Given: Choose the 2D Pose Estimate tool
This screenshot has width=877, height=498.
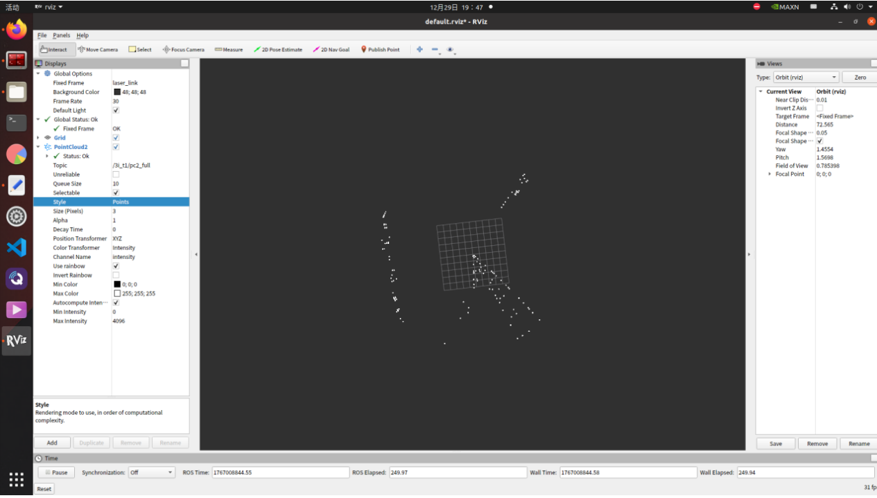Looking at the screenshot, I should pyautogui.click(x=278, y=50).
